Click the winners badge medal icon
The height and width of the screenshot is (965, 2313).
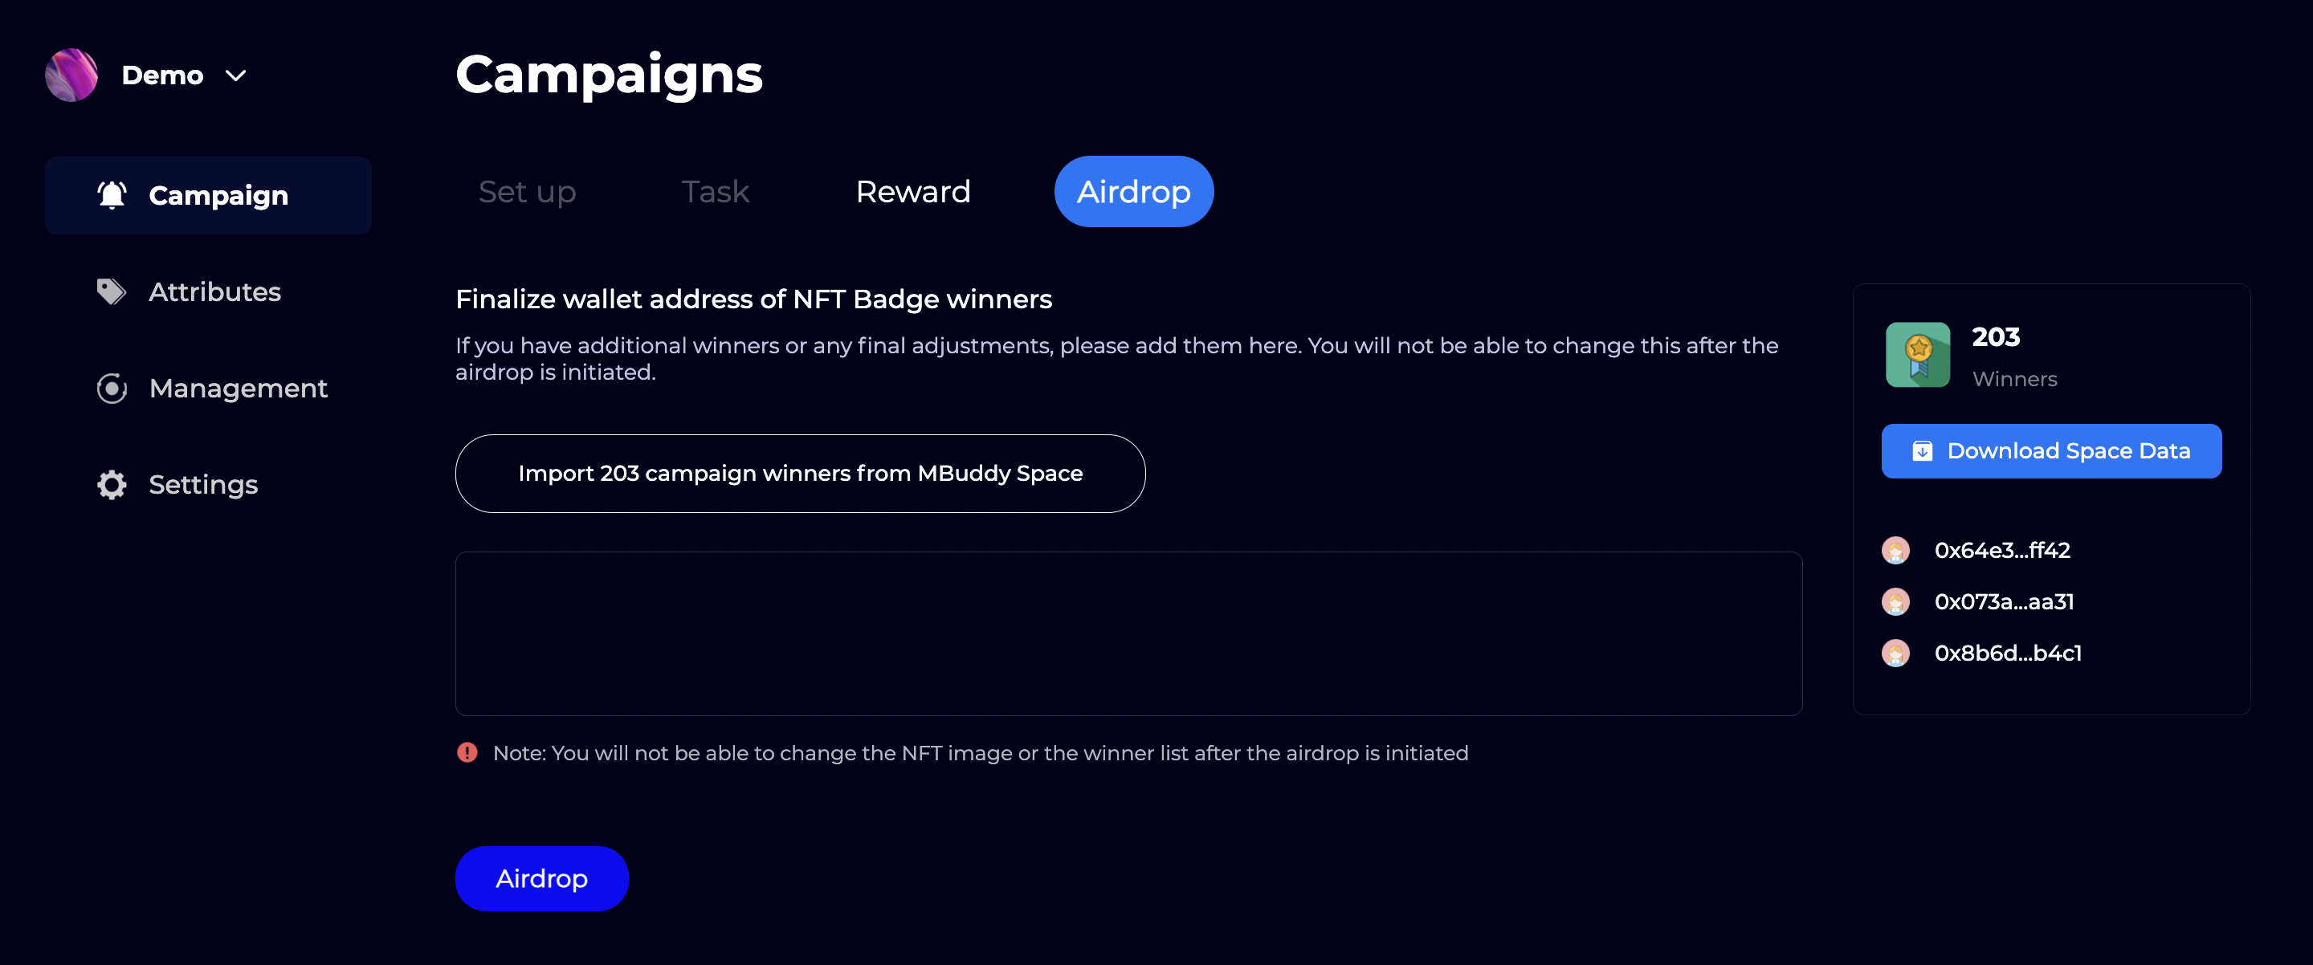click(1917, 355)
